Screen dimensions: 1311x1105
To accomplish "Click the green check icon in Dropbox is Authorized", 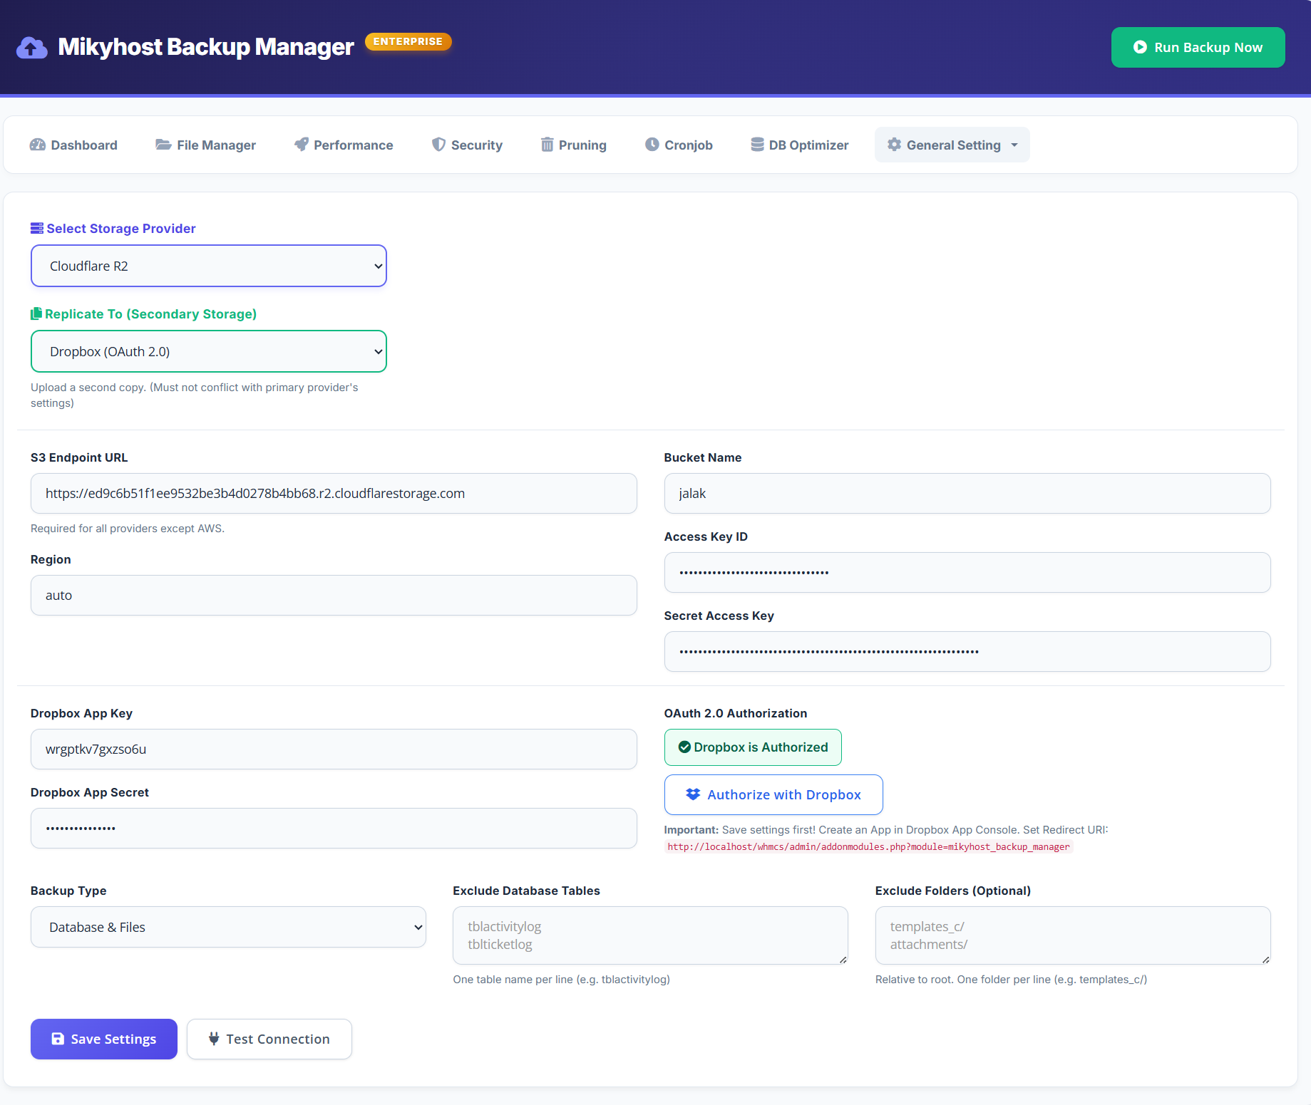I will 684,747.
